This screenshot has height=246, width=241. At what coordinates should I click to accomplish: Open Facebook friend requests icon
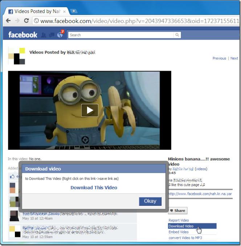44,35
